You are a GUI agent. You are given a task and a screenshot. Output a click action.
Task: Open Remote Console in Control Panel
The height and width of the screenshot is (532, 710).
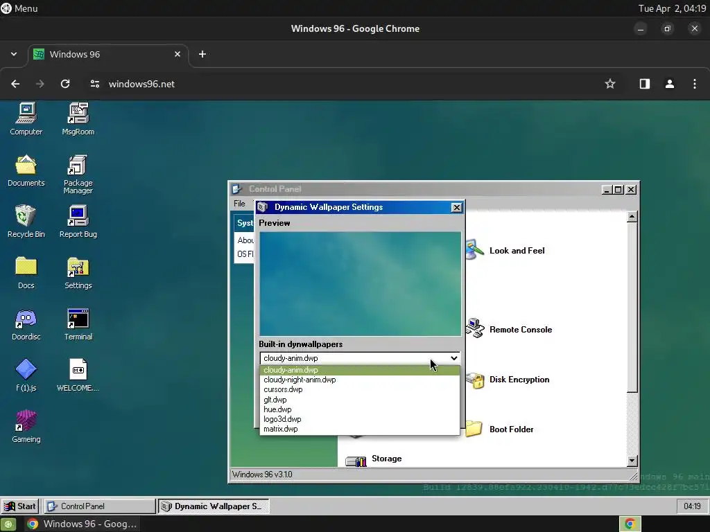[x=509, y=329]
